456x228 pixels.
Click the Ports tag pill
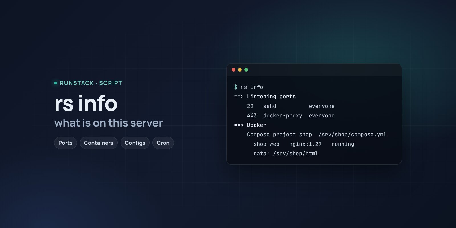point(65,143)
